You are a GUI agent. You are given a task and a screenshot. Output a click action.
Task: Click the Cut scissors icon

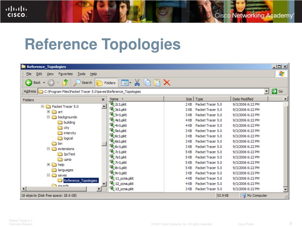point(137,83)
